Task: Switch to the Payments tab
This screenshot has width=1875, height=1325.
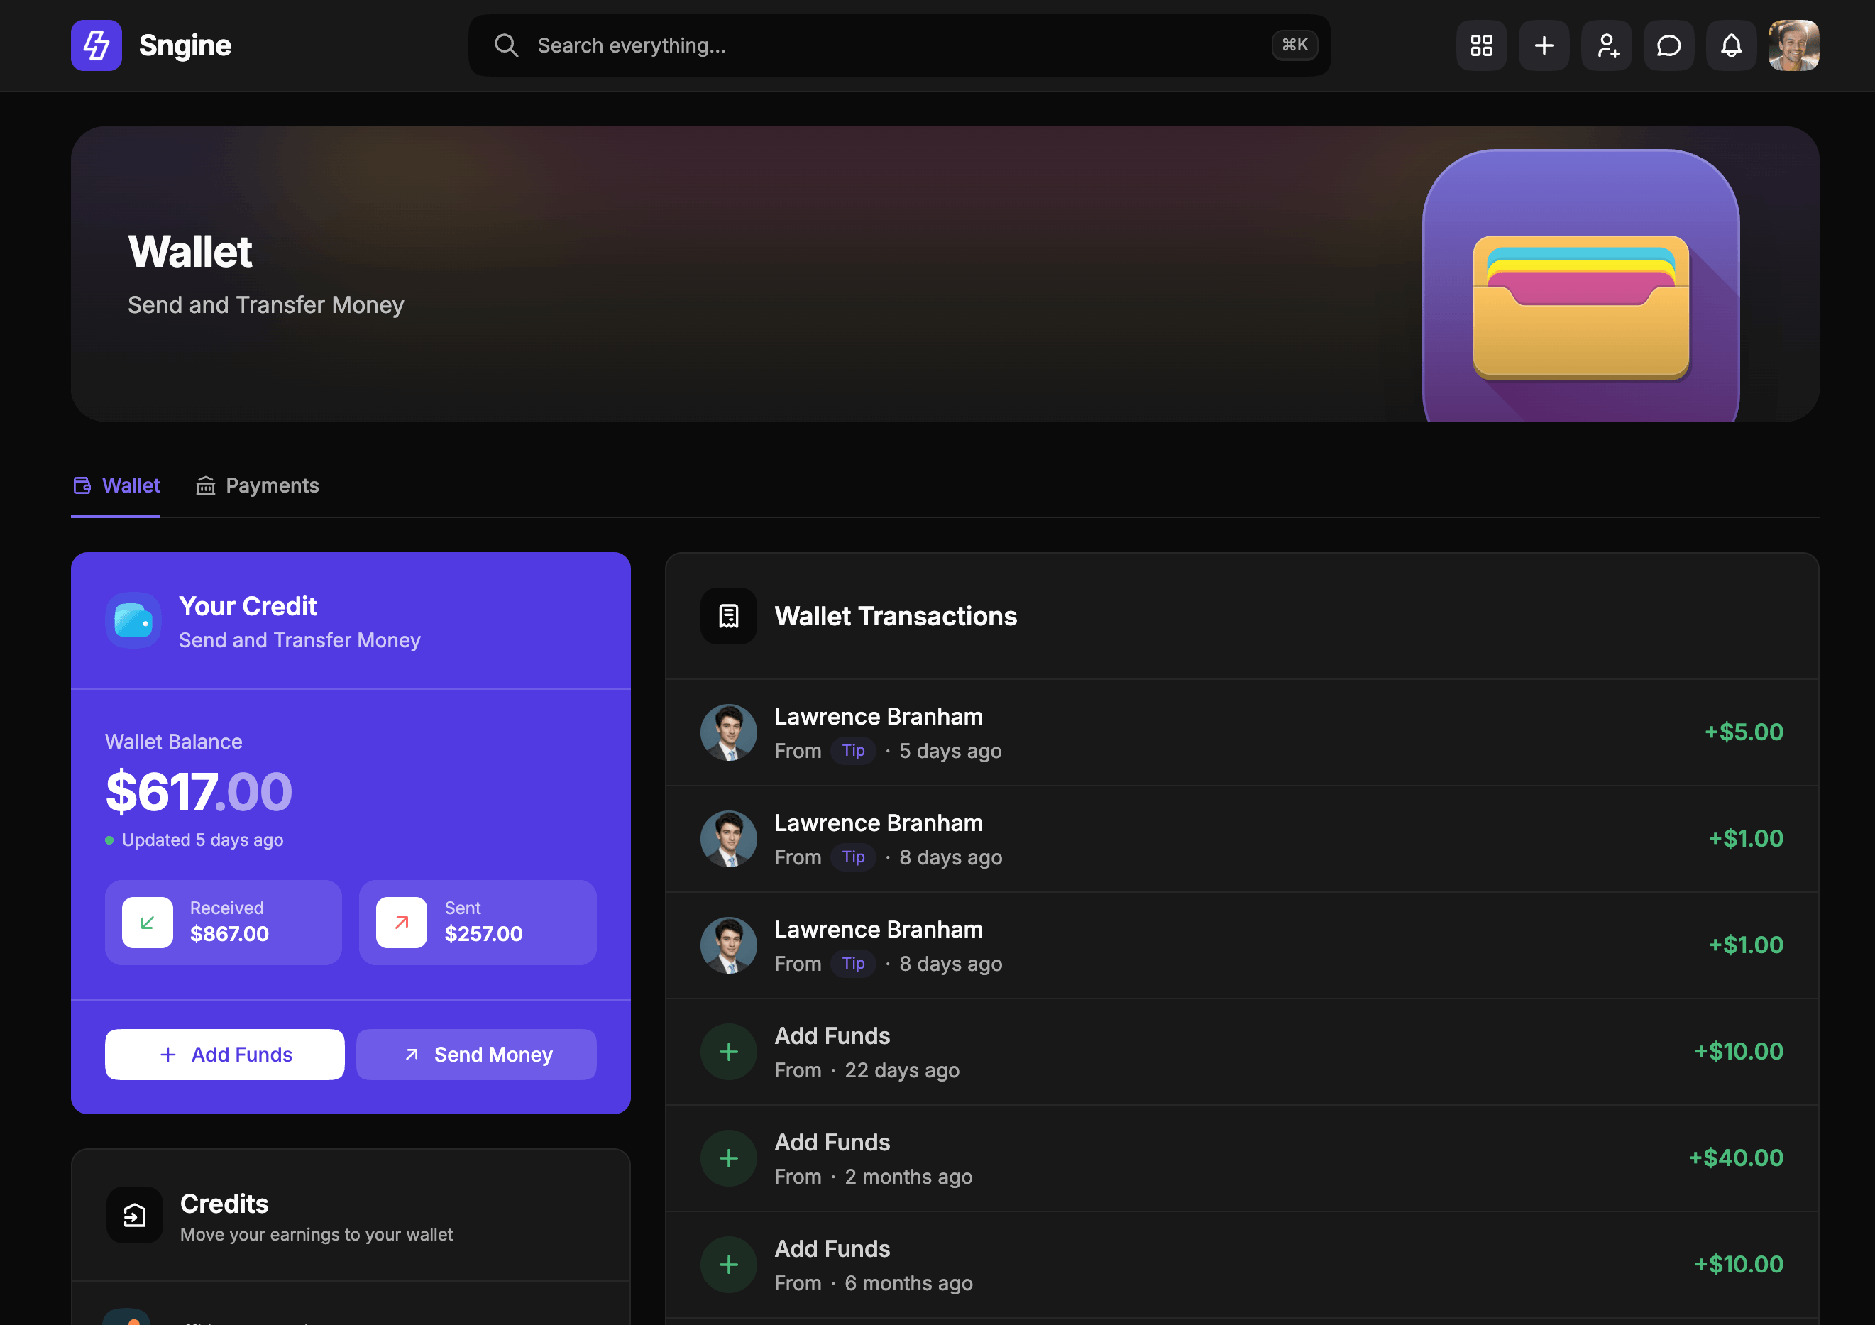Action: 257,486
